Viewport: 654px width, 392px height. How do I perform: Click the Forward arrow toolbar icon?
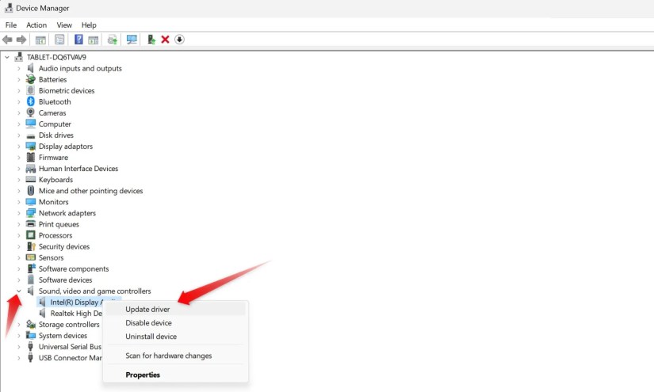21,40
